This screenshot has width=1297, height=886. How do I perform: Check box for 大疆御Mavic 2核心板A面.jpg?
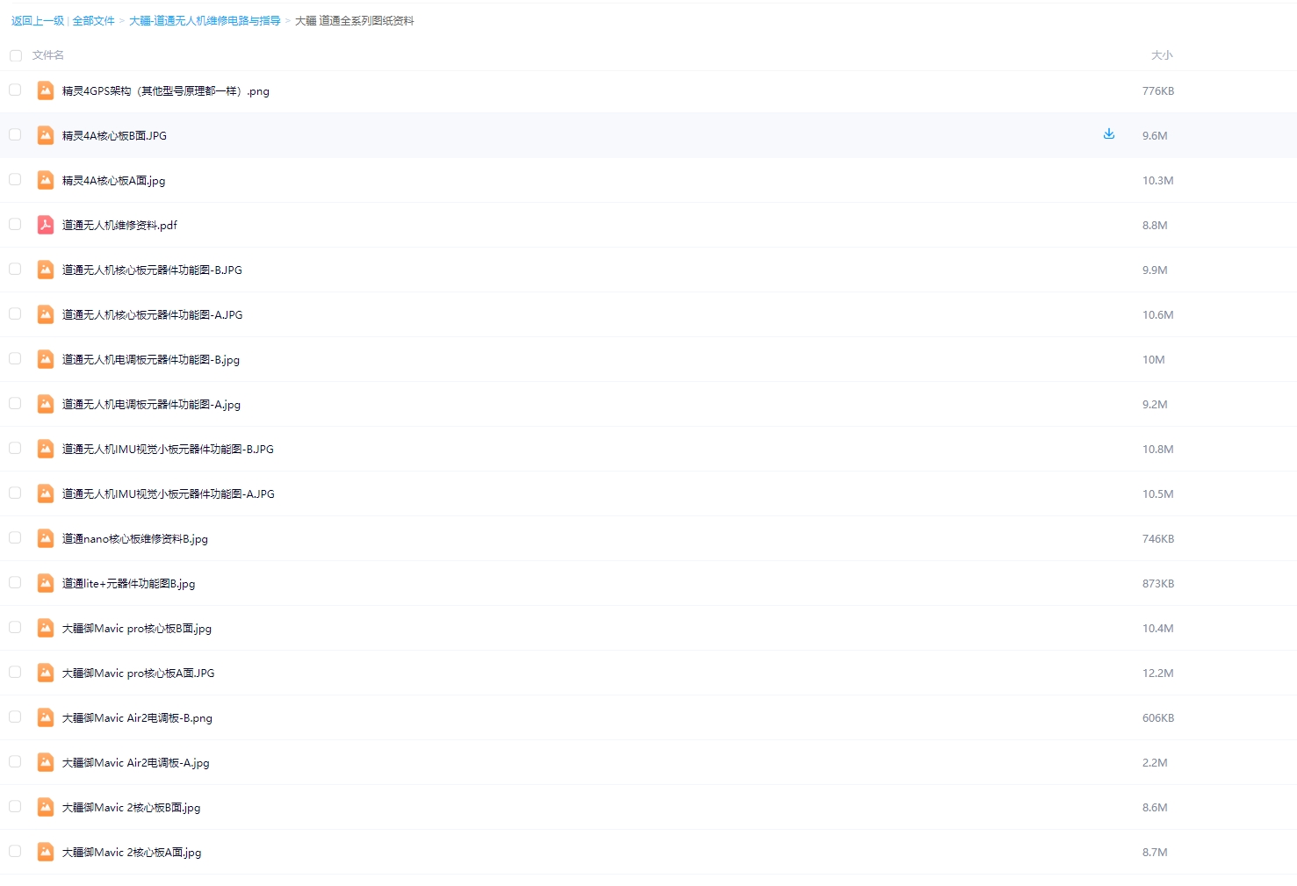click(x=15, y=851)
